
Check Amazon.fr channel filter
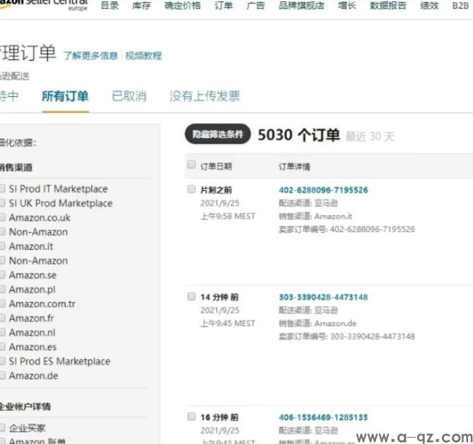coord(2,318)
